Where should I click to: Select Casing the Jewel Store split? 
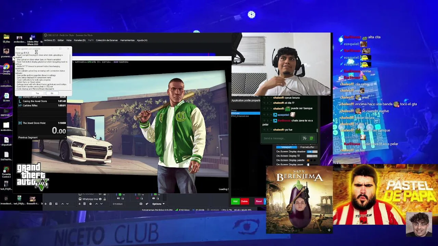(x=42, y=101)
